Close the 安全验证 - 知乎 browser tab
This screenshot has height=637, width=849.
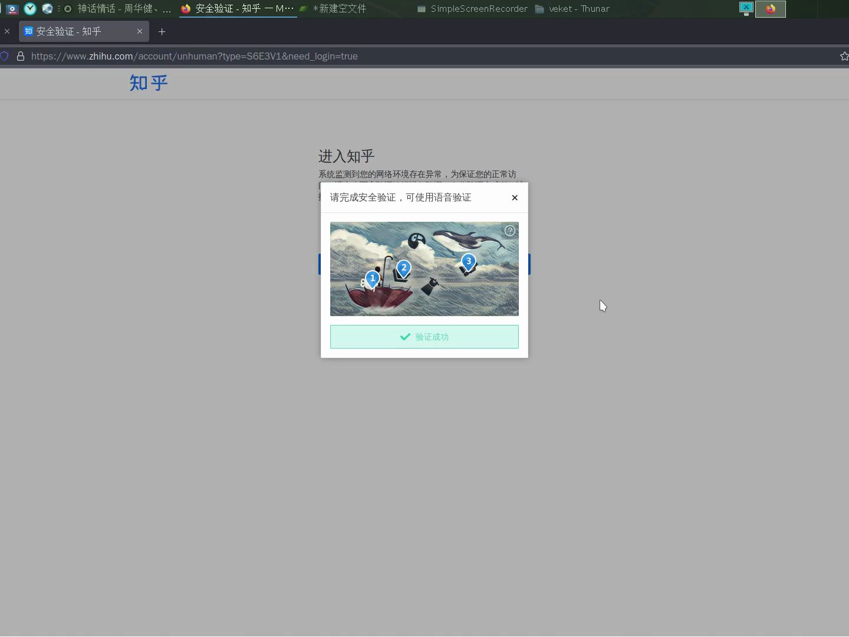pyautogui.click(x=140, y=31)
